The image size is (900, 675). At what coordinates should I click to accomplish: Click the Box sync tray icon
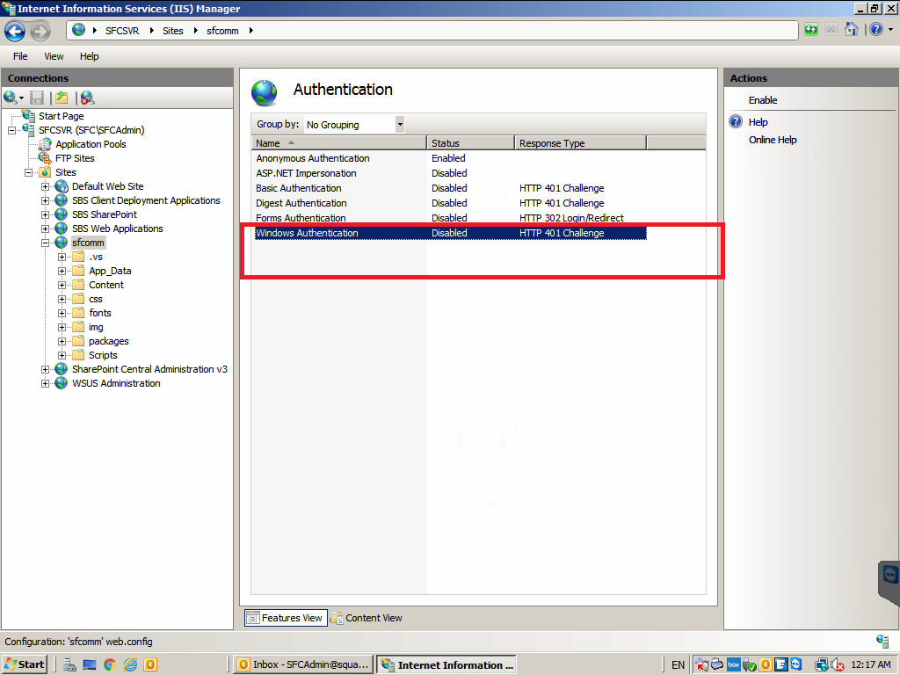734,664
